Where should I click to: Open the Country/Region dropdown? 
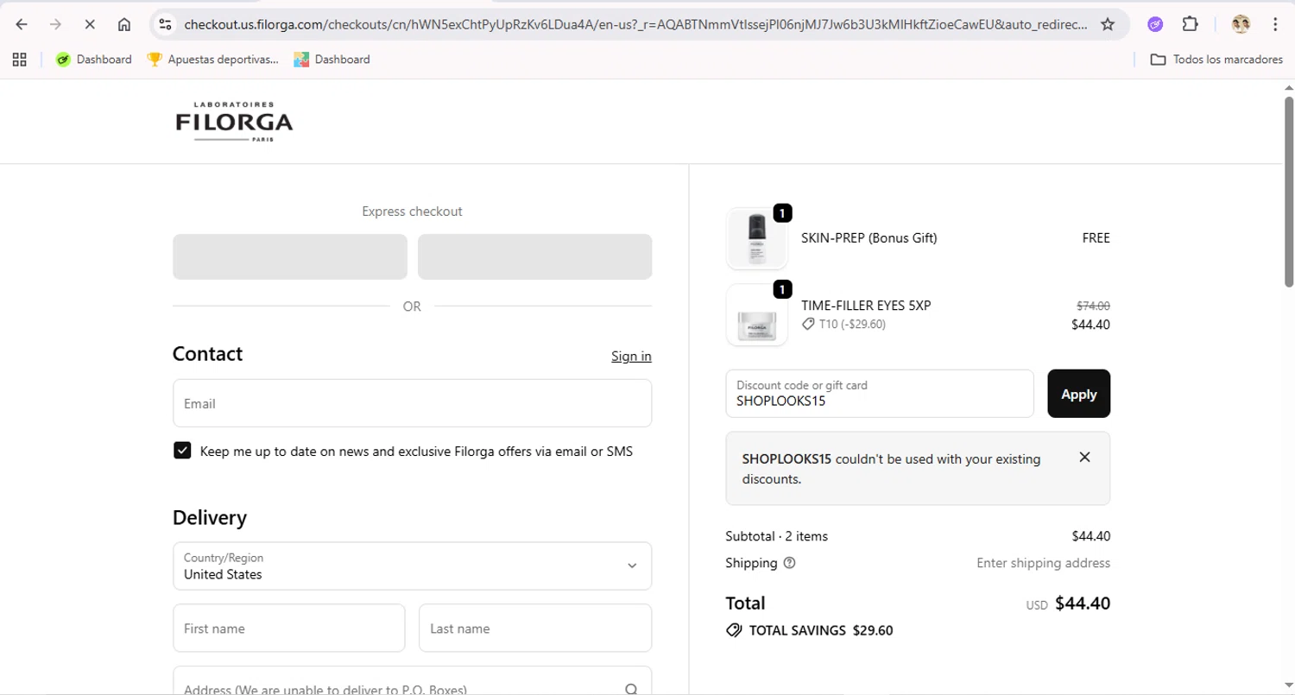(412, 565)
